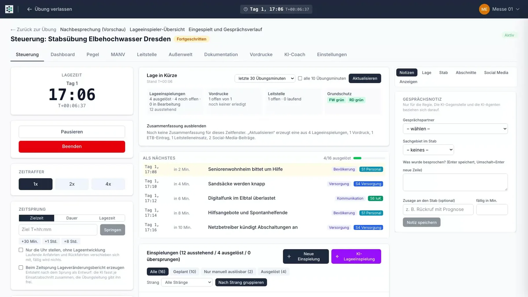Click the 4/16 ausgelöst progress bar
Image resolution: width=528 pixels, height=297 pixels.
(x=369, y=158)
